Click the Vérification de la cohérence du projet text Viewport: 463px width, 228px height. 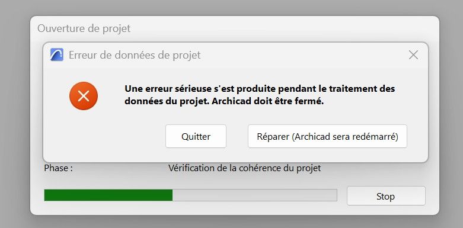(244, 168)
